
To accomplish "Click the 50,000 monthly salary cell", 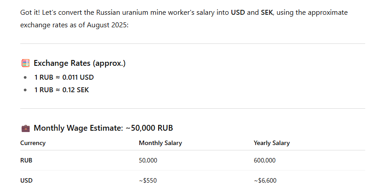I will click(x=148, y=161).
